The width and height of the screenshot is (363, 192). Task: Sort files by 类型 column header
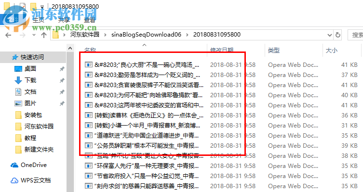(x=273, y=50)
